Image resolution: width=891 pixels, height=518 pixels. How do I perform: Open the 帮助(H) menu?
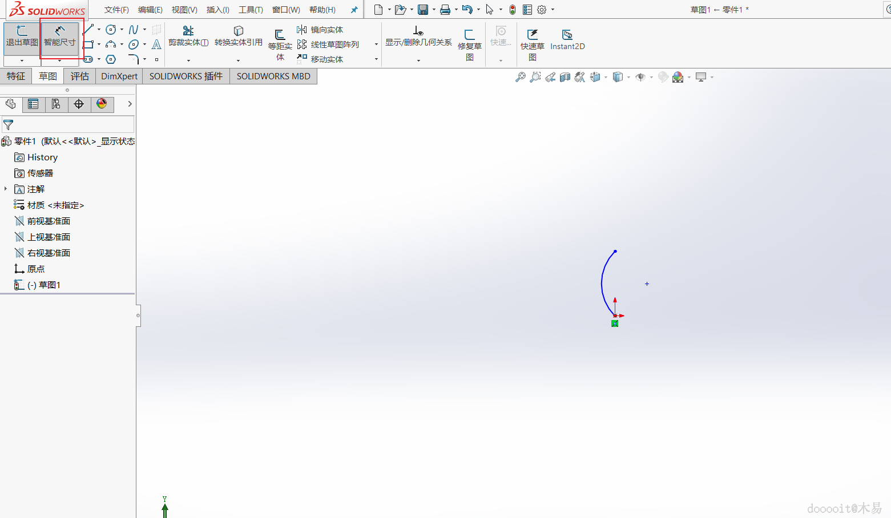click(322, 10)
